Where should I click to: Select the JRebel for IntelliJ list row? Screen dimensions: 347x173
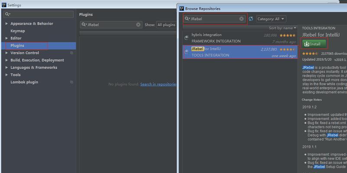(x=240, y=52)
